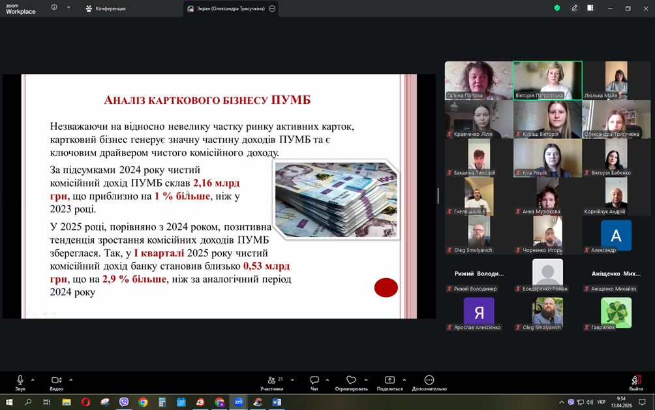
Task: Expand the audio settings arrow beside Звук
Action: [33, 379]
